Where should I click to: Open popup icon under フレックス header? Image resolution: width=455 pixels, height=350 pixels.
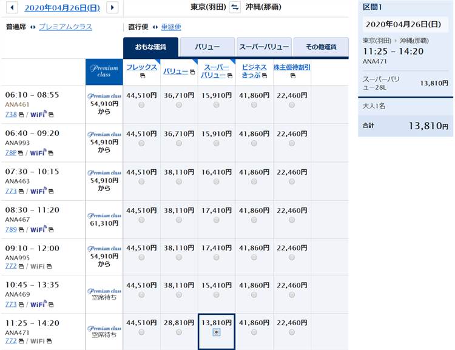(x=141, y=76)
